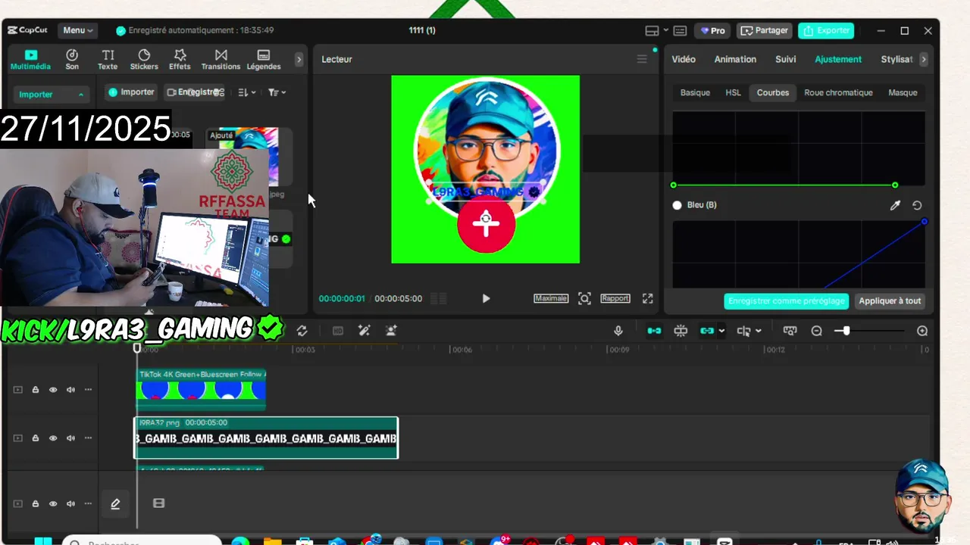Open the media sort order dropdown
The width and height of the screenshot is (970, 545).
[247, 92]
